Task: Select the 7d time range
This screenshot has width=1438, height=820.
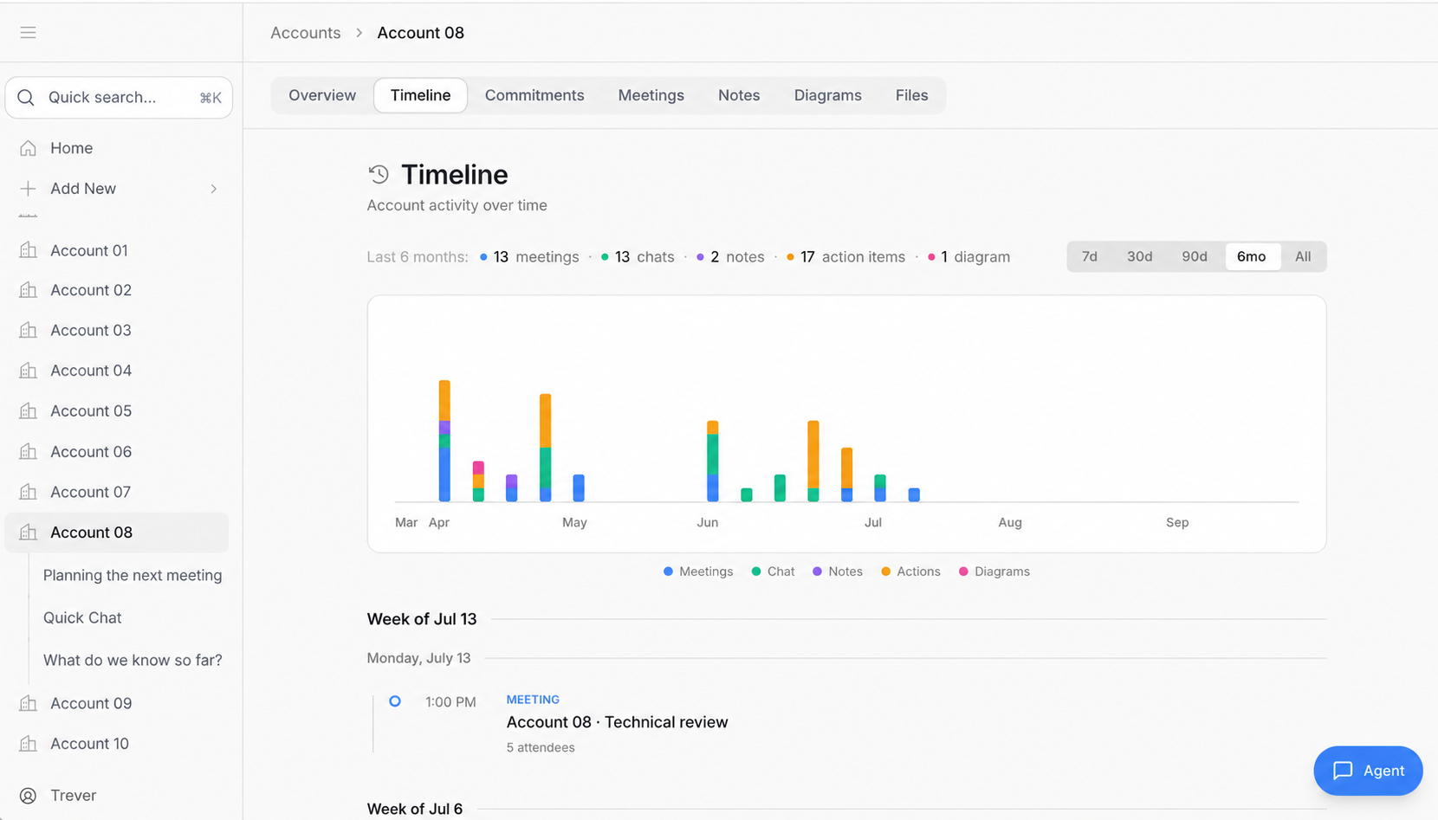Action: tap(1090, 256)
